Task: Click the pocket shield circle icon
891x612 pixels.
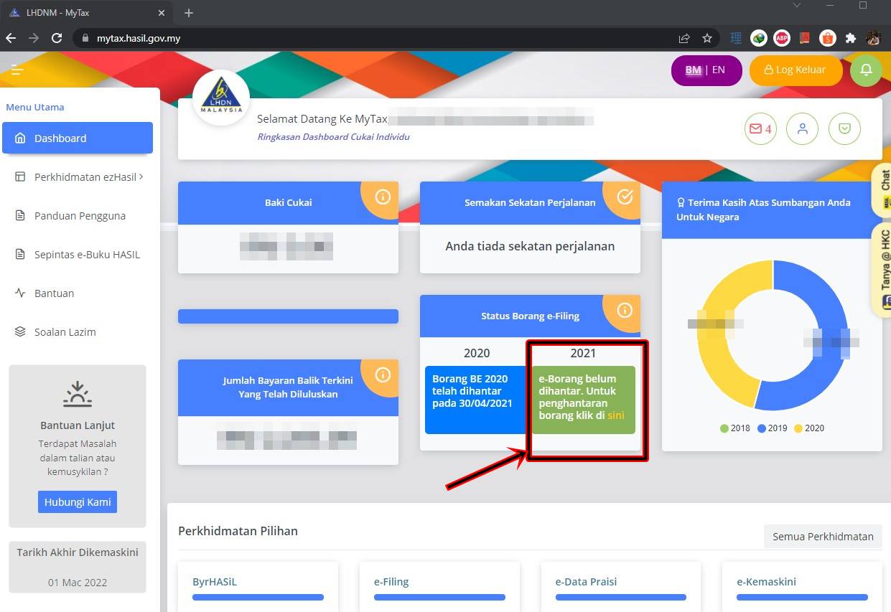Action: [x=844, y=129]
